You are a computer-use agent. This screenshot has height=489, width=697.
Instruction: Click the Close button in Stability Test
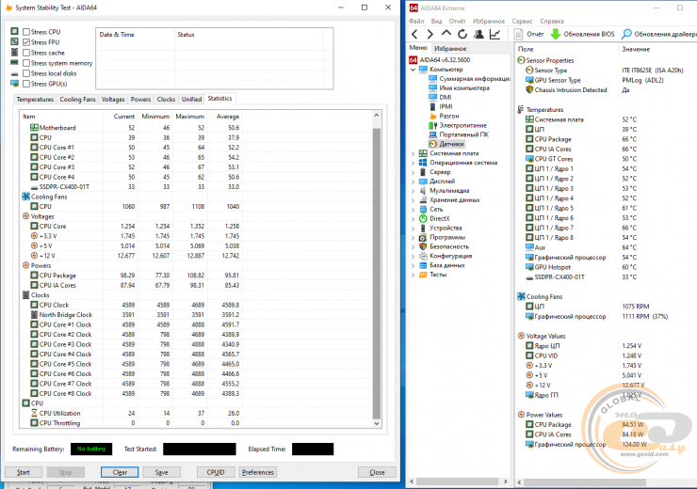tap(377, 472)
